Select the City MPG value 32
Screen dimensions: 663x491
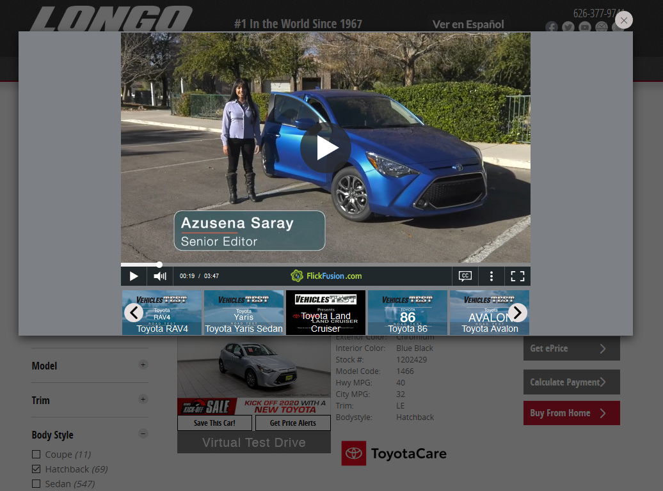(401, 394)
